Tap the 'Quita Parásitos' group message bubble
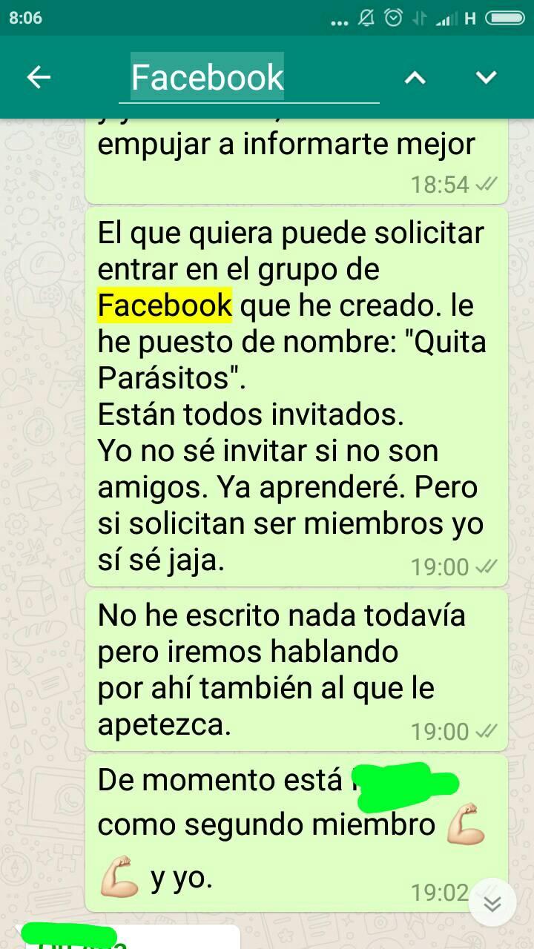 (x=297, y=396)
